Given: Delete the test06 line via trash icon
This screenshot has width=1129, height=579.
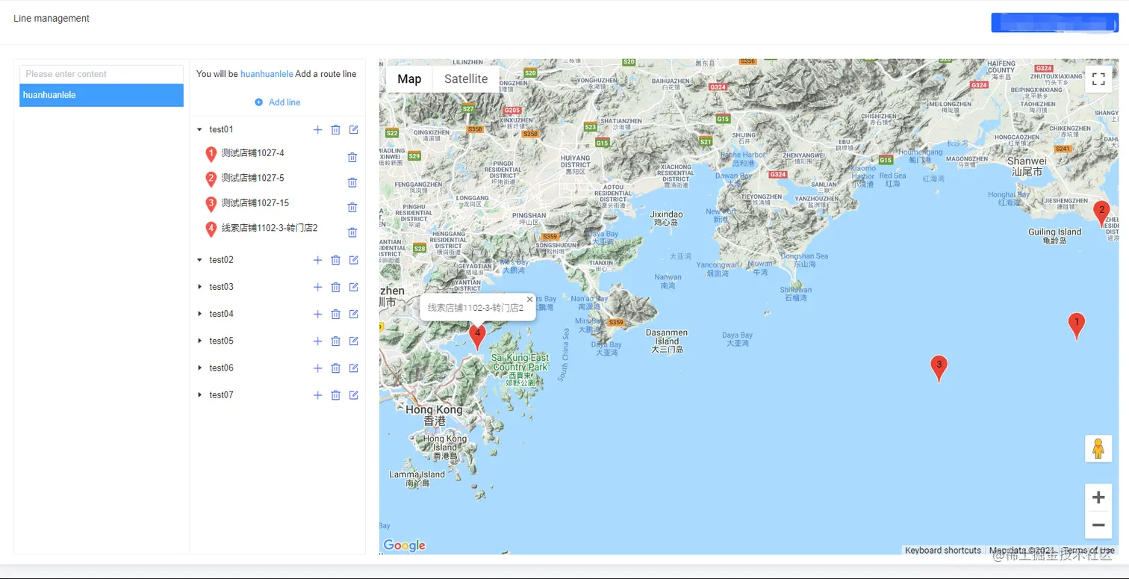Looking at the screenshot, I should click(x=335, y=368).
